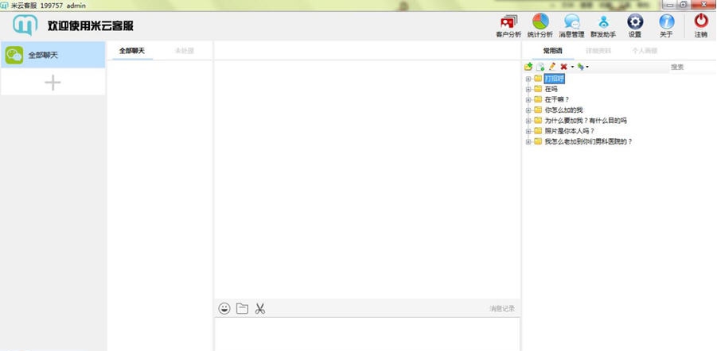Select the 在干嘛？ phrase label
Viewport: 717px width, 351px height.
[x=557, y=99]
